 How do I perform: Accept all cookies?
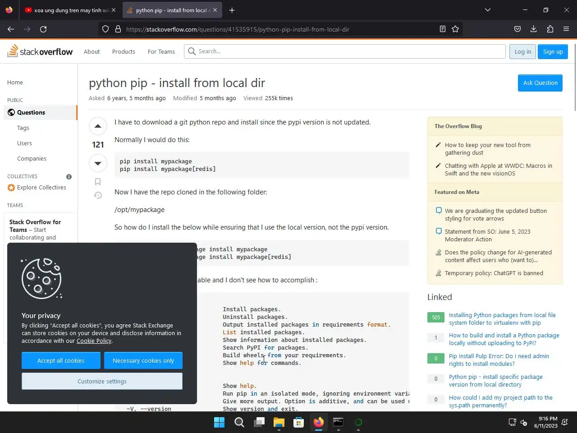pyautogui.click(x=61, y=360)
